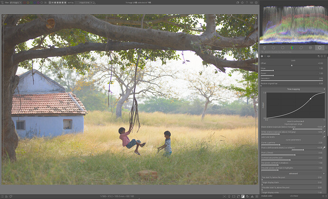328x199 pixels.
Task: Toggle focus peaking icon in bottom bar
Action: (225, 196)
